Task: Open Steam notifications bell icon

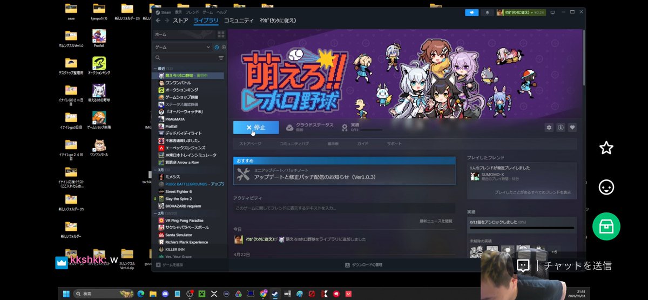Action: pyautogui.click(x=487, y=12)
